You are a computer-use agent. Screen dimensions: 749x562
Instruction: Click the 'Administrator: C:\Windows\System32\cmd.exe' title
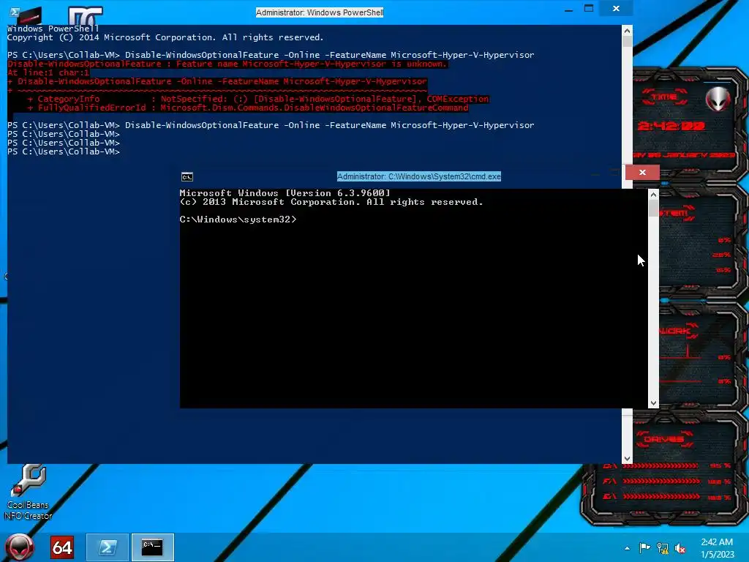419,176
